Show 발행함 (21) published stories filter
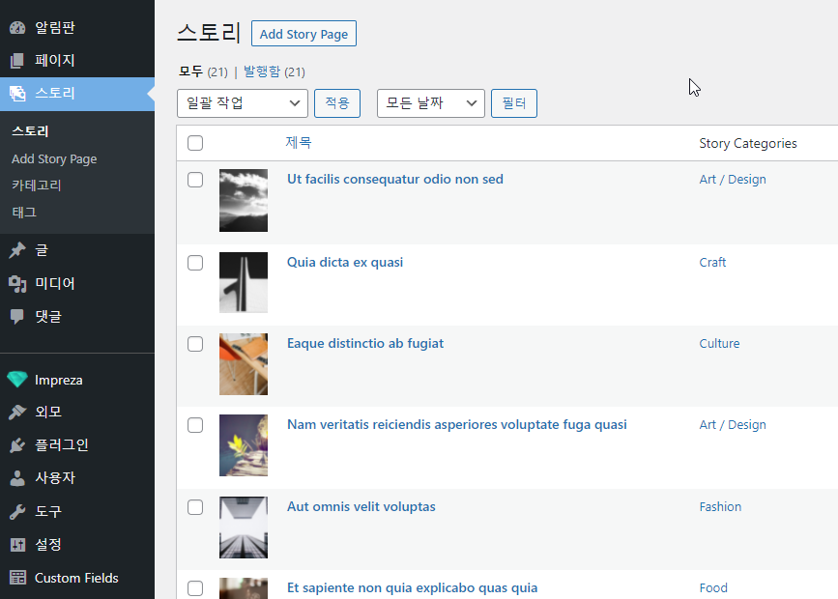This screenshot has height=599, width=838. (x=275, y=71)
